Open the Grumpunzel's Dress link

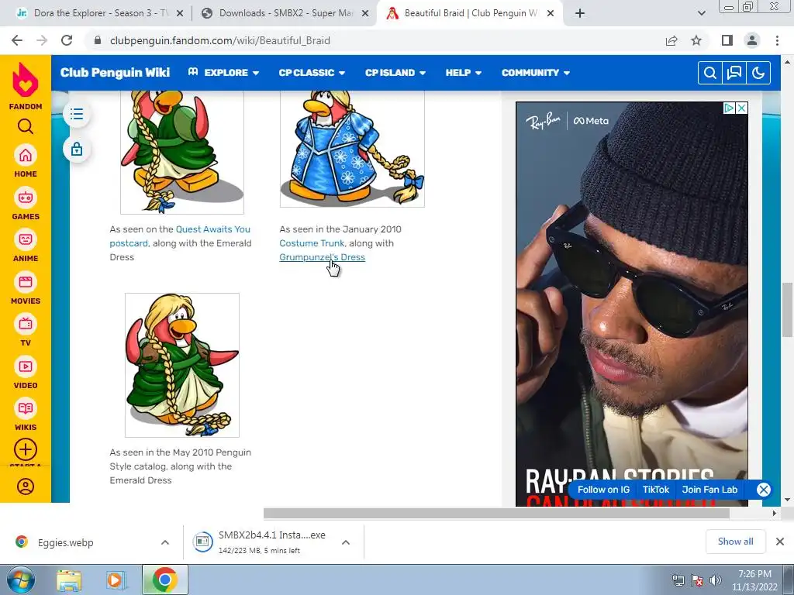(x=322, y=257)
